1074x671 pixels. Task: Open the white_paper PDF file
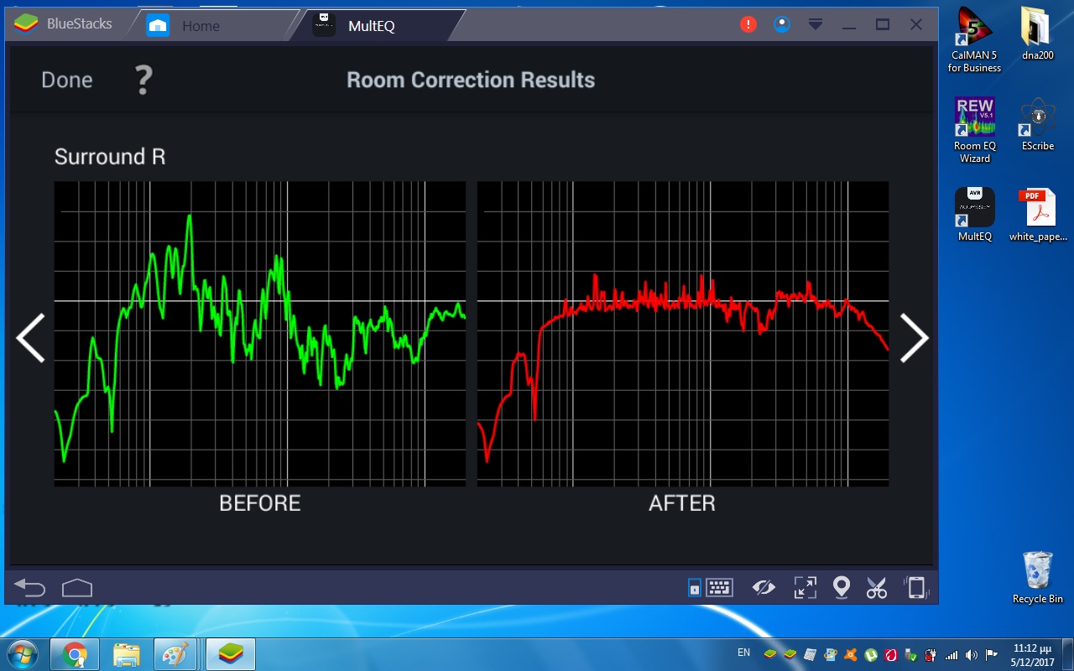click(1038, 215)
